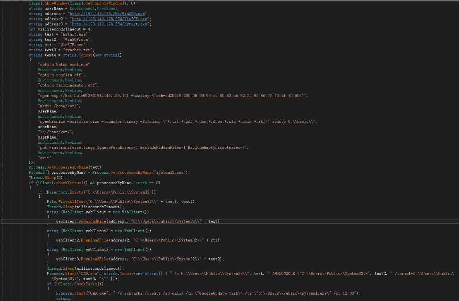Viewport: 459px width, 301px height.
Task: Click string.Concat on the text4 declaration line
Action: (78, 55)
